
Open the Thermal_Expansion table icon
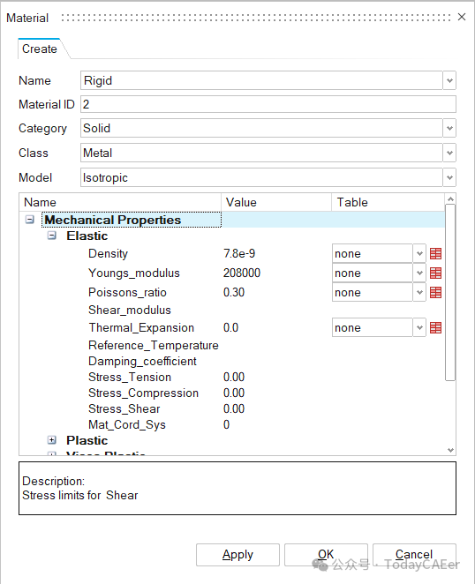click(435, 328)
